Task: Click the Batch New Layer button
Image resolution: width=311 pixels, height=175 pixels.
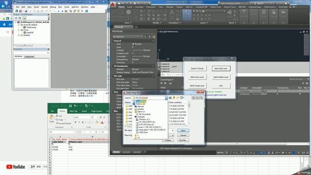Action: coord(197,77)
